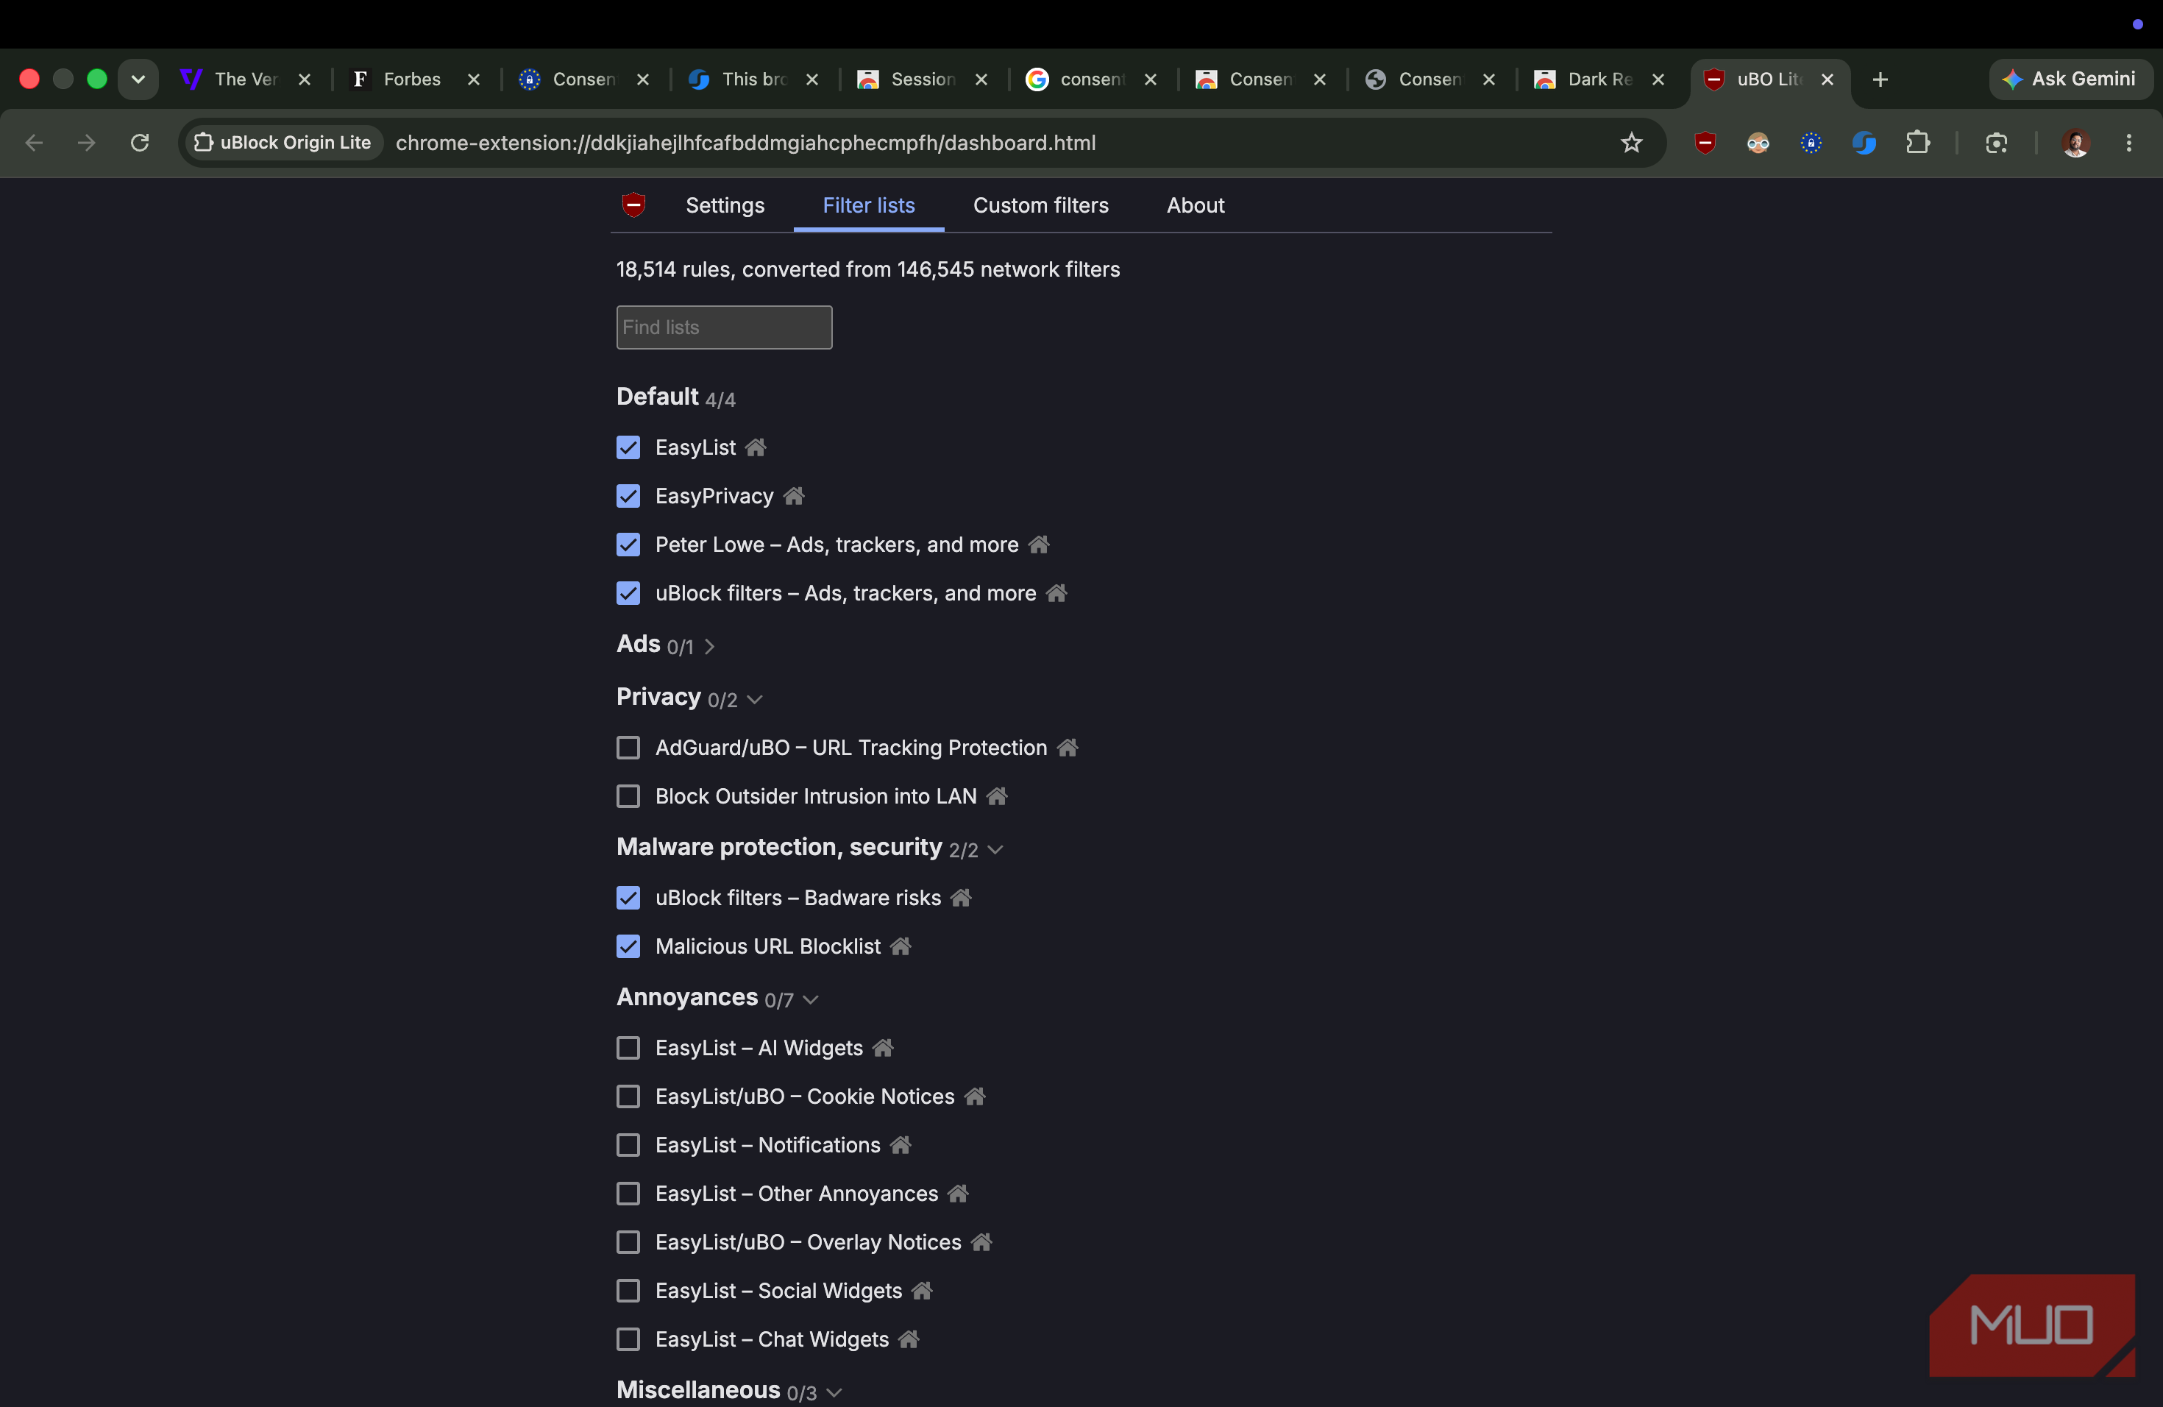Viewport: 2163px width, 1407px height.
Task: Open EasyPrivacy home page icon
Action: [x=793, y=495]
